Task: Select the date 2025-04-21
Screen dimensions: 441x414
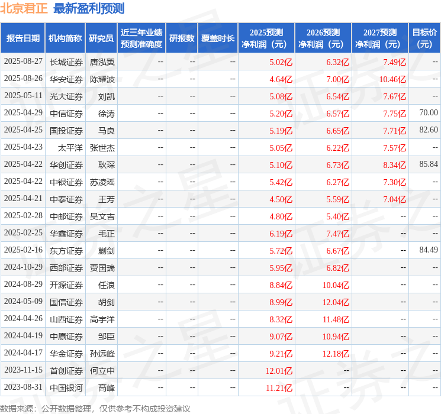Action: click(x=23, y=199)
